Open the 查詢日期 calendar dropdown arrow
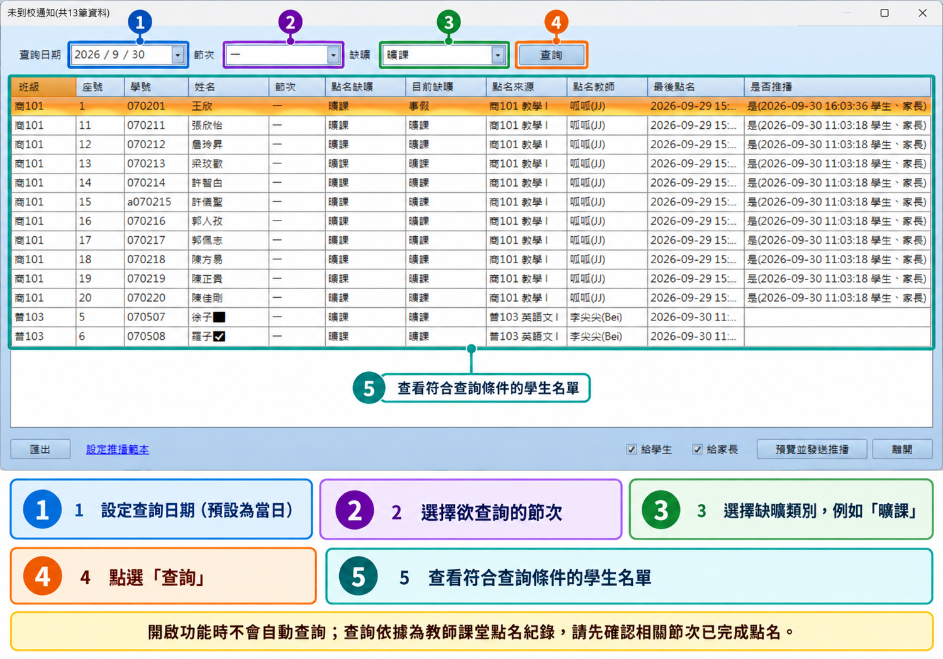 click(177, 55)
